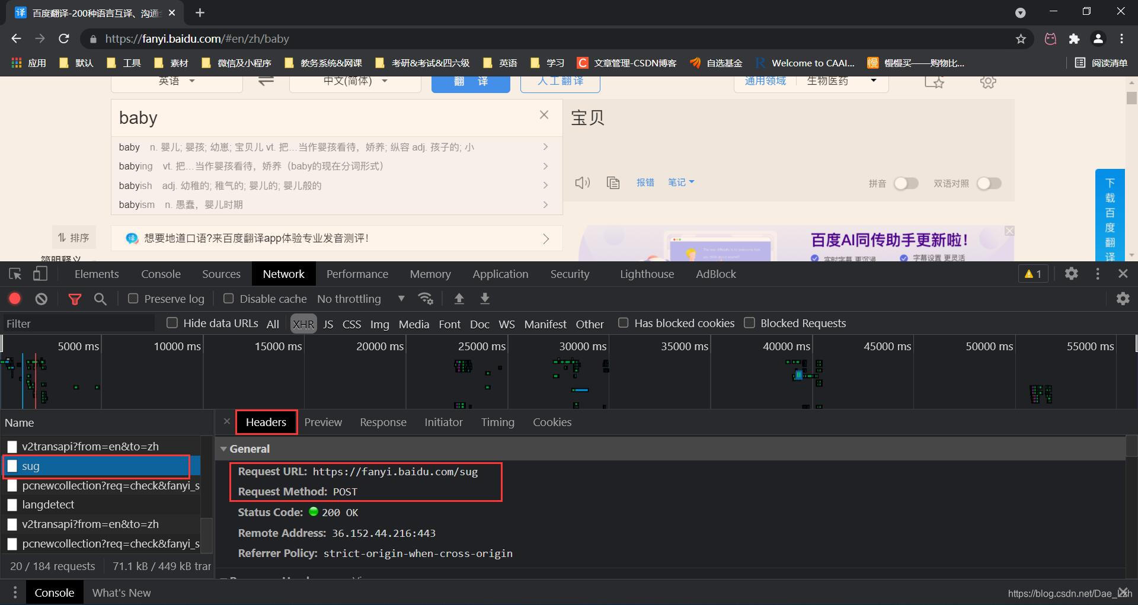Enable Preserve log checkbox
This screenshot has height=605, width=1138.
[x=133, y=299]
